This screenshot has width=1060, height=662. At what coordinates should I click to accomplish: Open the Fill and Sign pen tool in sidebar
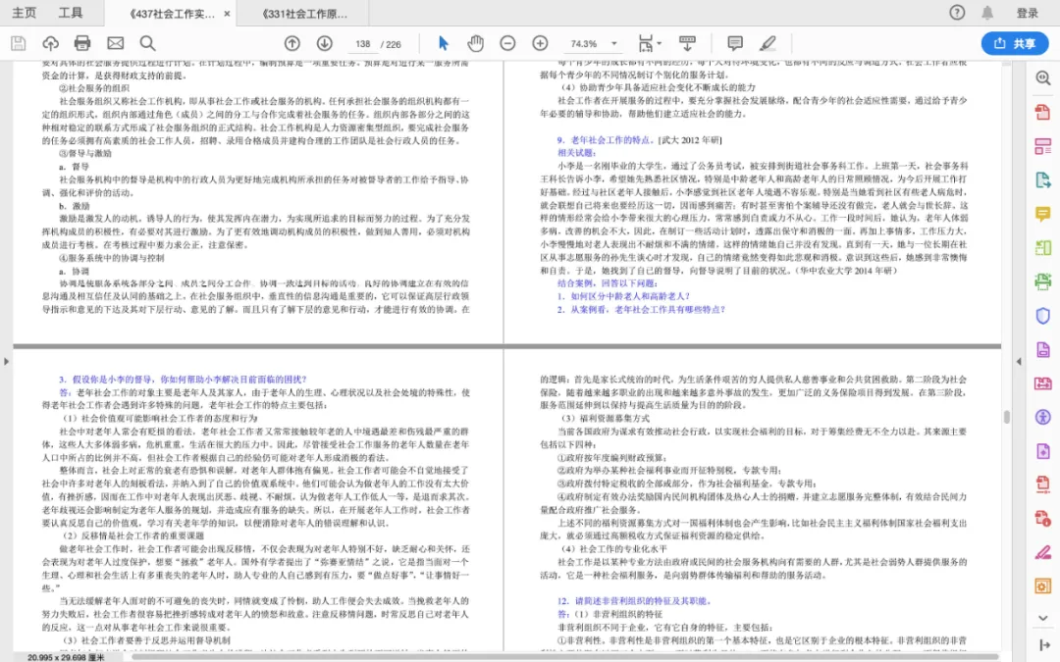tap(1043, 552)
